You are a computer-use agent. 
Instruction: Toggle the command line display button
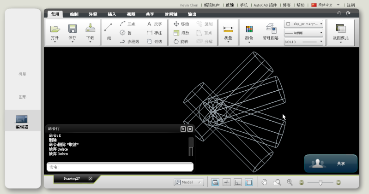[215, 182]
